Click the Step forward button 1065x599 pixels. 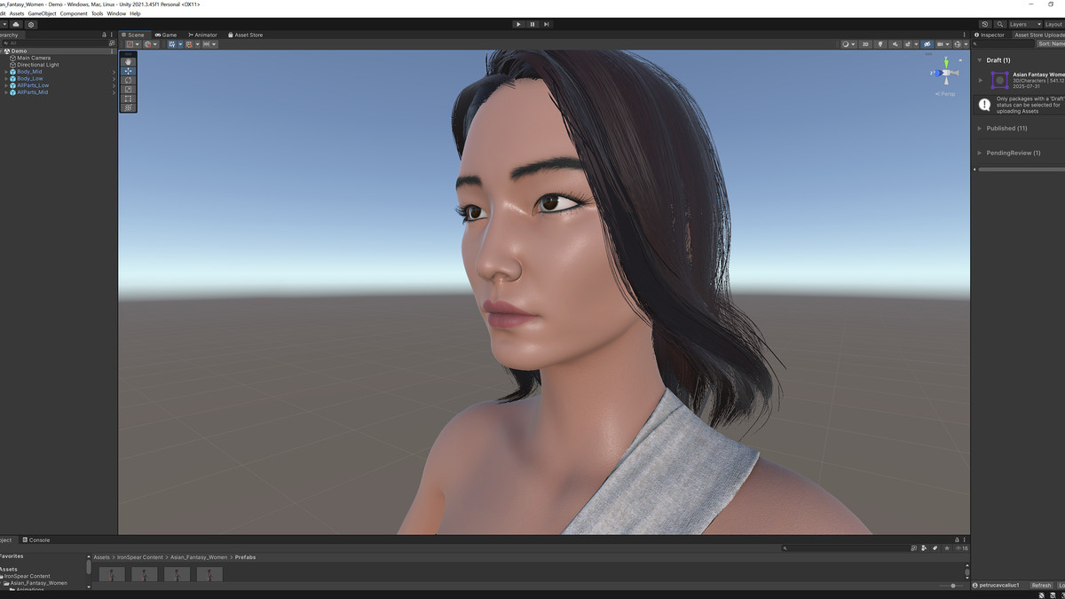coord(547,24)
